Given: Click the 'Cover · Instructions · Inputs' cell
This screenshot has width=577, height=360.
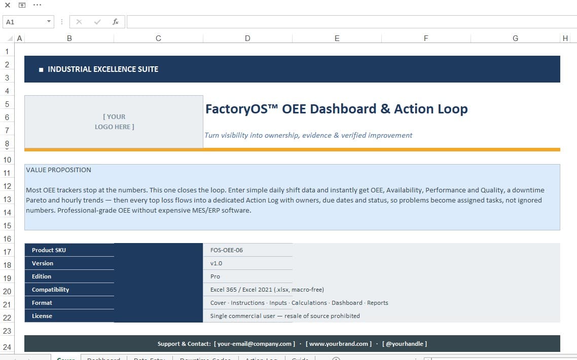Looking at the screenshot, I should (299, 303).
